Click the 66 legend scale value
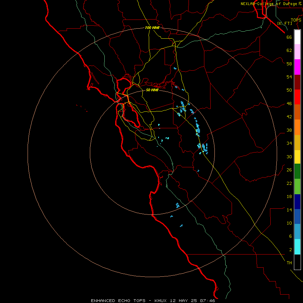 (289, 37)
